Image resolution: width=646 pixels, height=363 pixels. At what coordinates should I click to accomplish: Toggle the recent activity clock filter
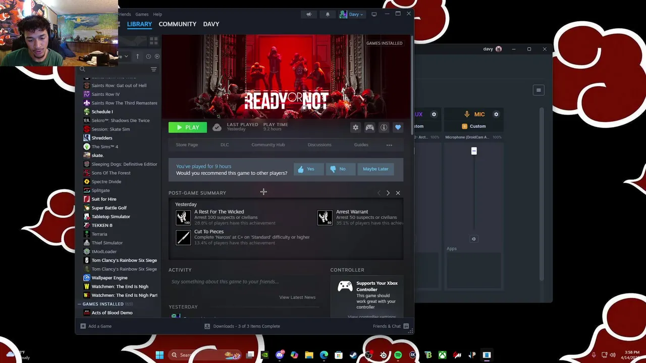pos(148,56)
